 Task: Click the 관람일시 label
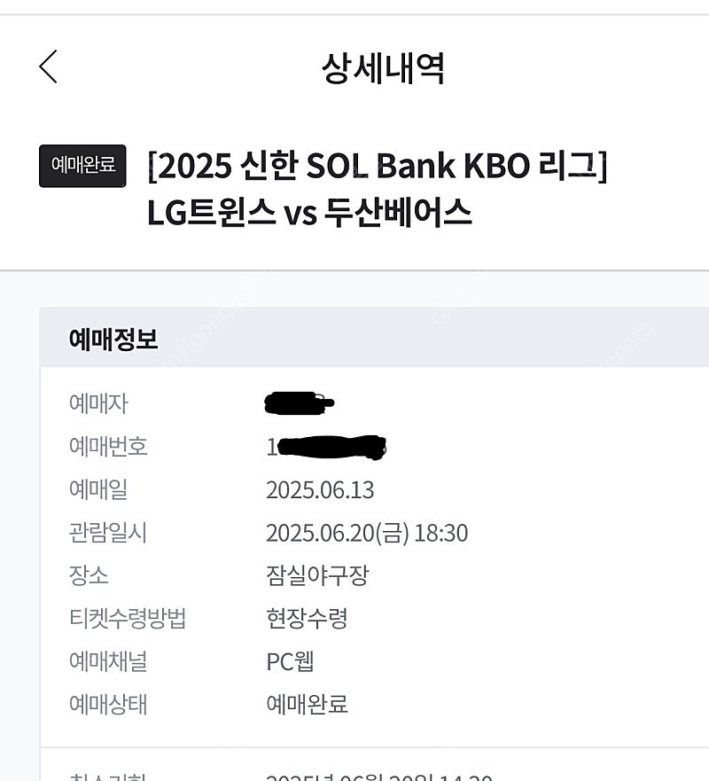click(x=108, y=533)
